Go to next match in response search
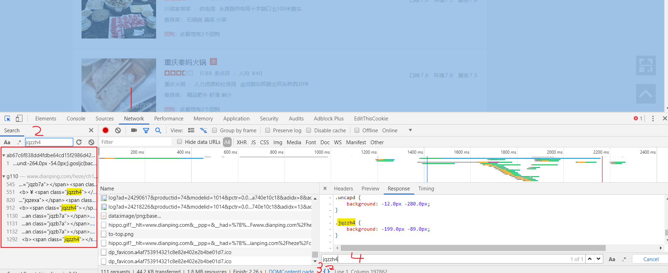This screenshot has height=273, width=668. (598, 259)
